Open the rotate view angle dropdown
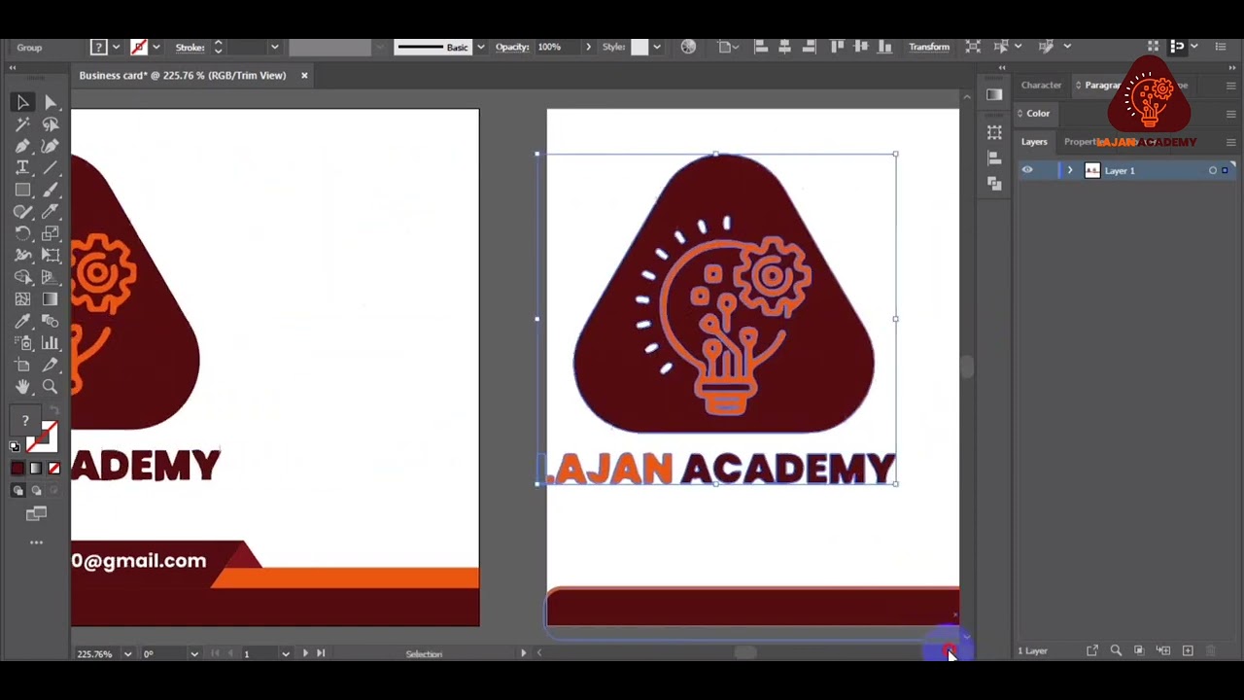Viewport: 1244px width, 700px height. pos(194,653)
